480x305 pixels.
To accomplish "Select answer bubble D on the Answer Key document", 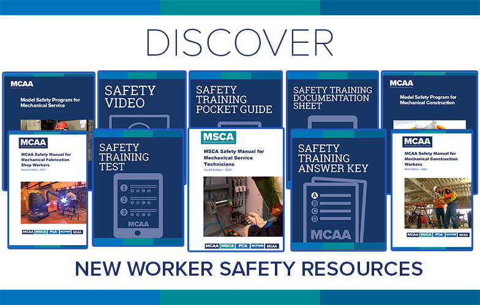I will click(x=315, y=218).
